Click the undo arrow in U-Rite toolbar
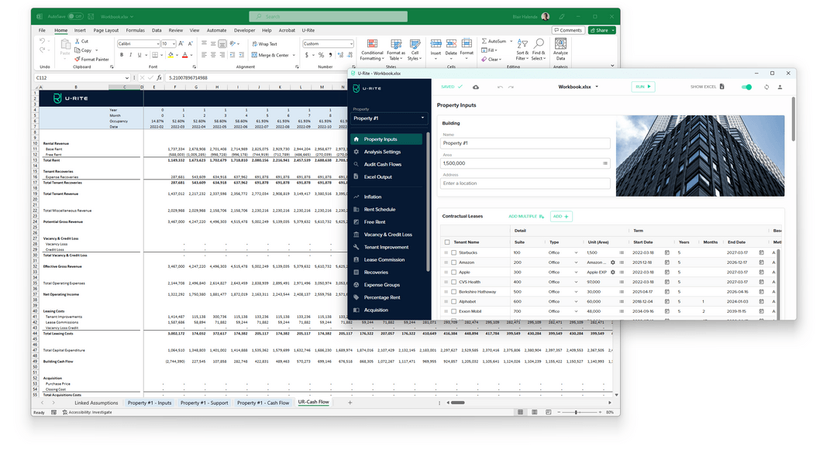837x449 pixels. coord(500,87)
